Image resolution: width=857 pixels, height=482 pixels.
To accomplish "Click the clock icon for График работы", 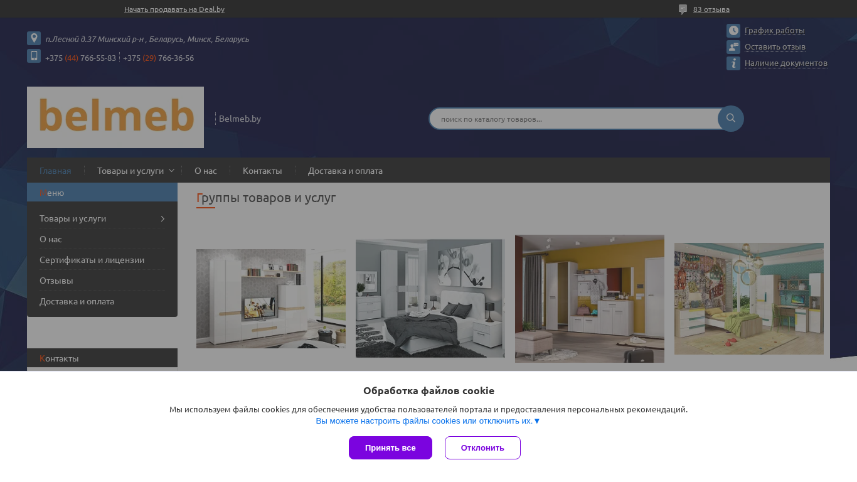I will [733, 31].
